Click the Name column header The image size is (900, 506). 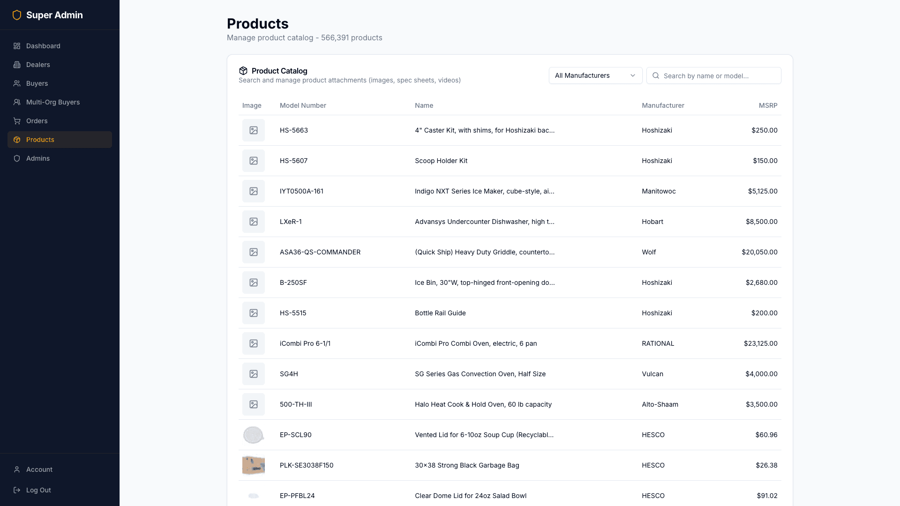click(424, 105)
